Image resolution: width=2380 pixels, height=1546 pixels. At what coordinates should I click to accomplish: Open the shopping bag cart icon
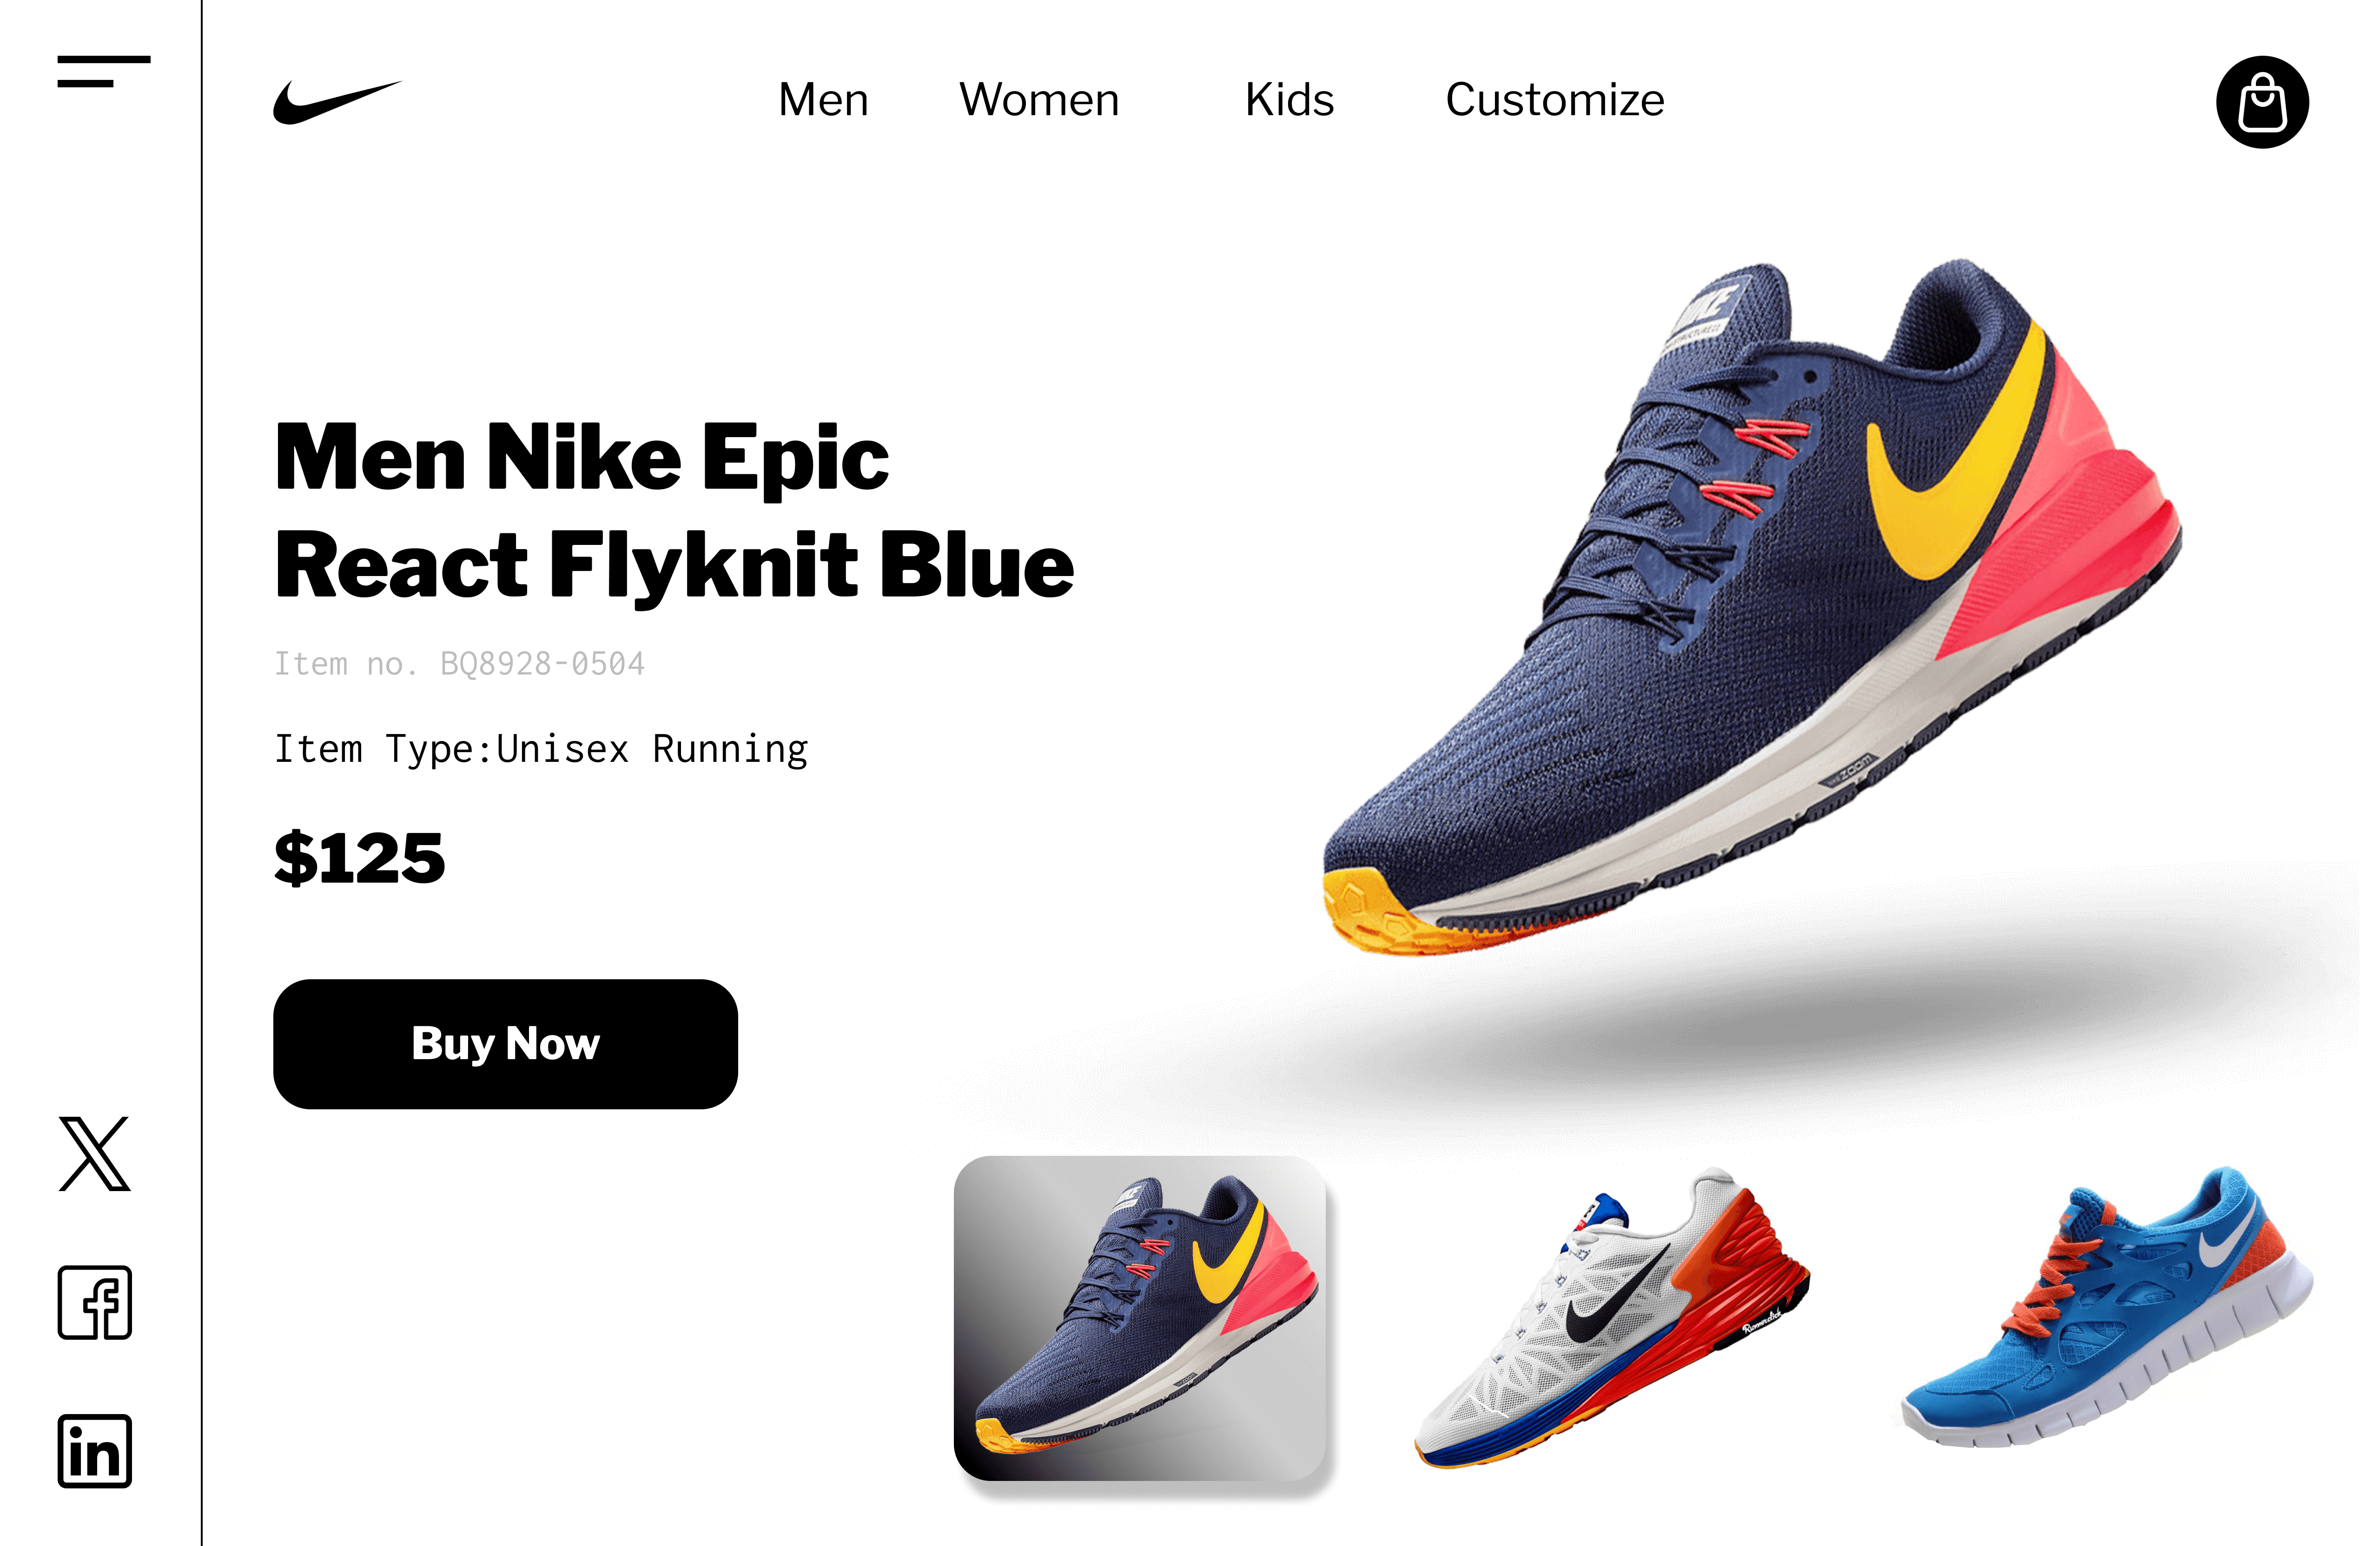[2262, 102]
